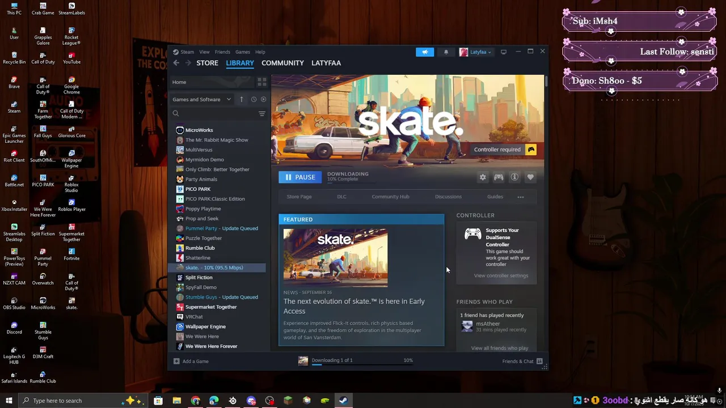Screen dimensions: 726x408
Task: Open OBS Studio desktop shortcut
Action: tap(14, 303)
